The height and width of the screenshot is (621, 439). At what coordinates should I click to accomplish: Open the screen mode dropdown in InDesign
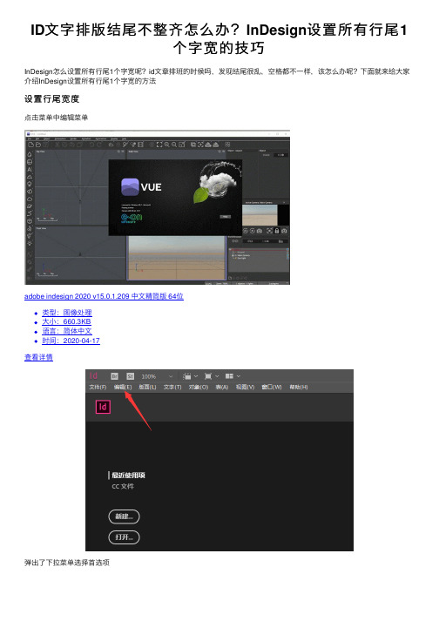point(211,376)
